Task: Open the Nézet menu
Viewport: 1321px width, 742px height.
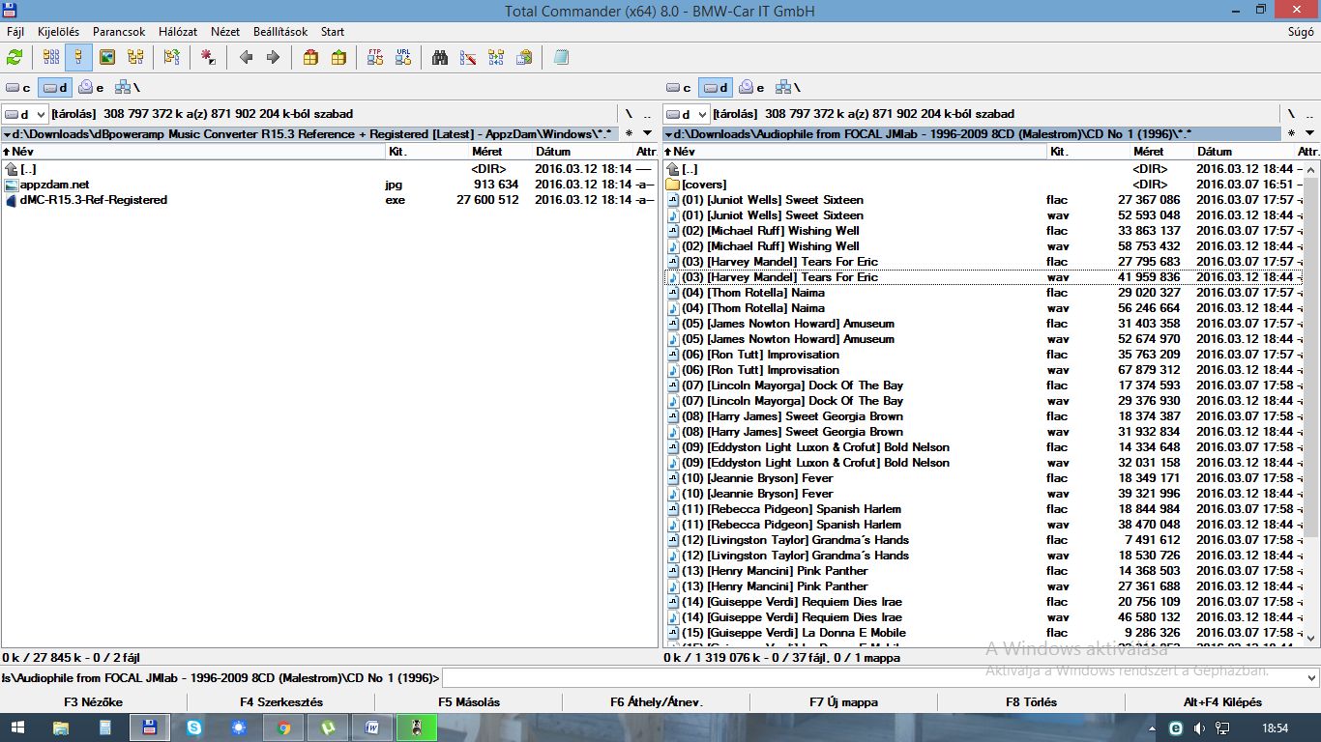Action: (x=225, y=32)
